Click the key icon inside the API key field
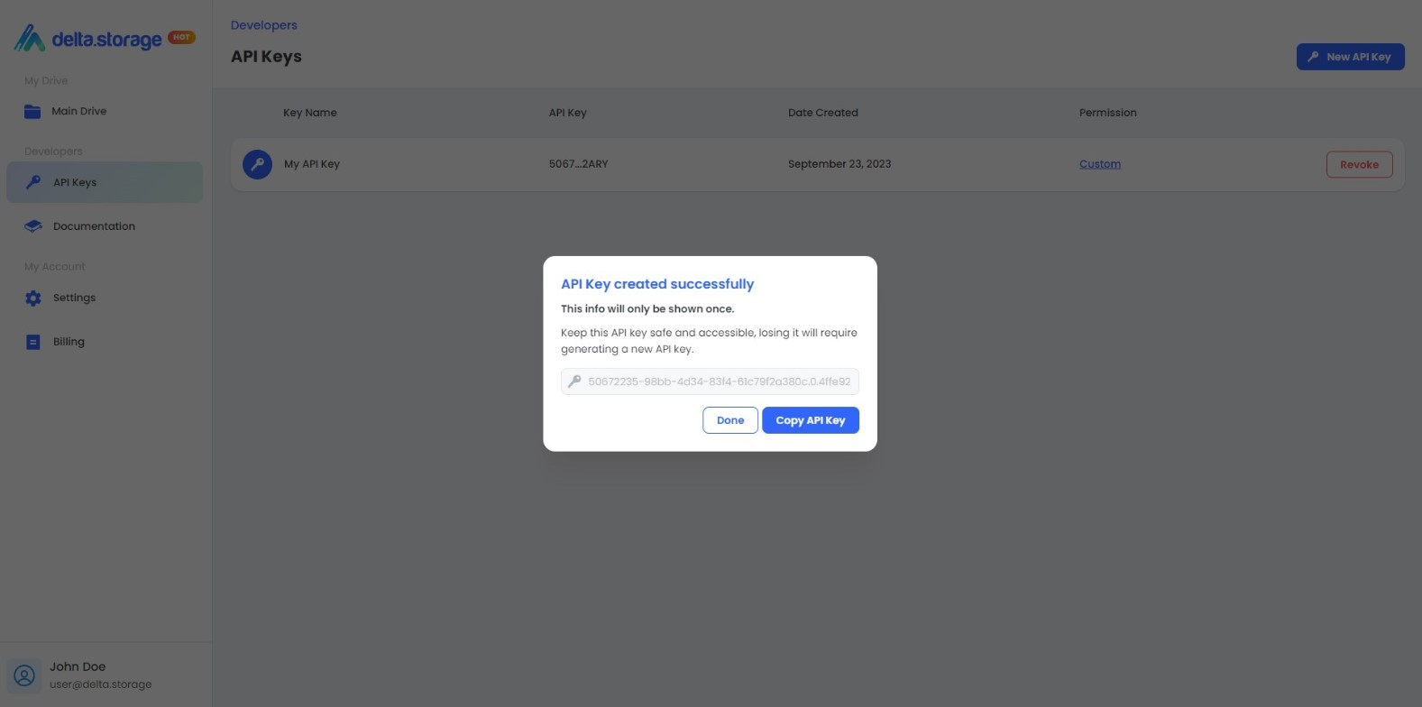The width and height of the screenshot is (1422, 707). pos(574,381)
